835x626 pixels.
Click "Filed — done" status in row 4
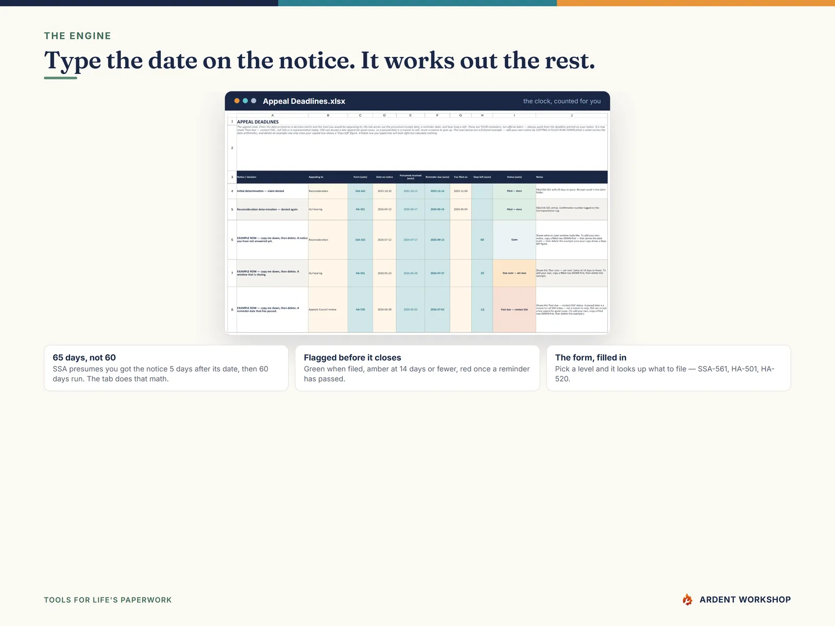click(514, 191)
